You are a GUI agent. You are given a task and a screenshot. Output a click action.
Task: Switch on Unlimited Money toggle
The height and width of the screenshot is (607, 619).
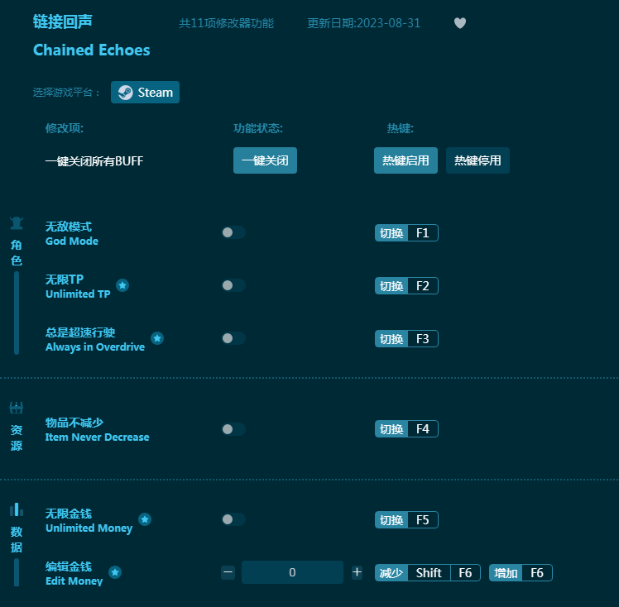pyautogui.click(x=233, y=519)
